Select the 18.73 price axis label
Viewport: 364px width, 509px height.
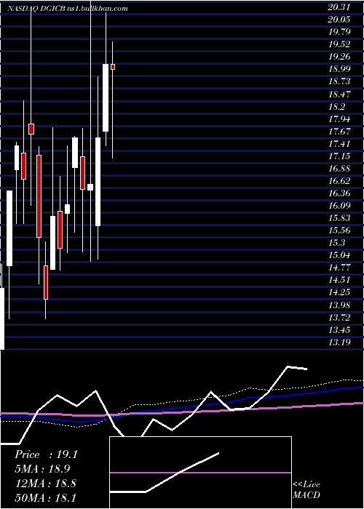click(x=339, y=81)
